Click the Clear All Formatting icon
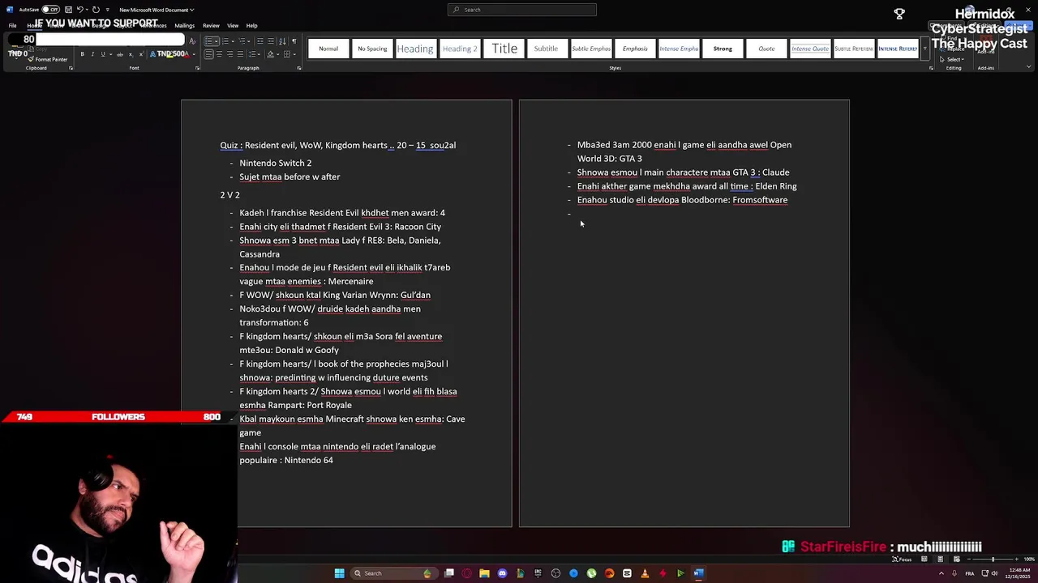1038x583 pixels. point(192,41)
